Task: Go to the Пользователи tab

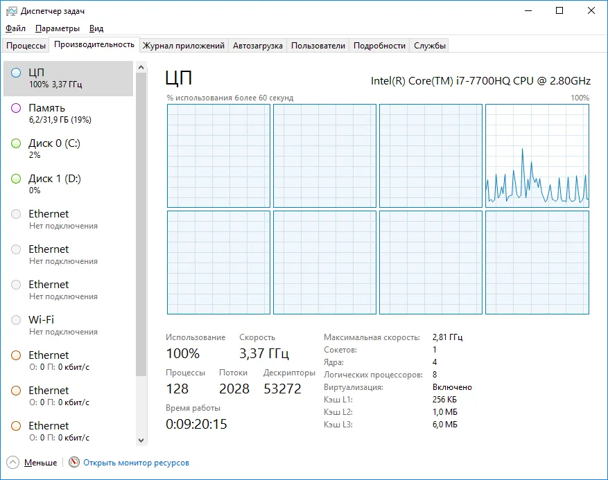Action: click(x=318, y=46)
